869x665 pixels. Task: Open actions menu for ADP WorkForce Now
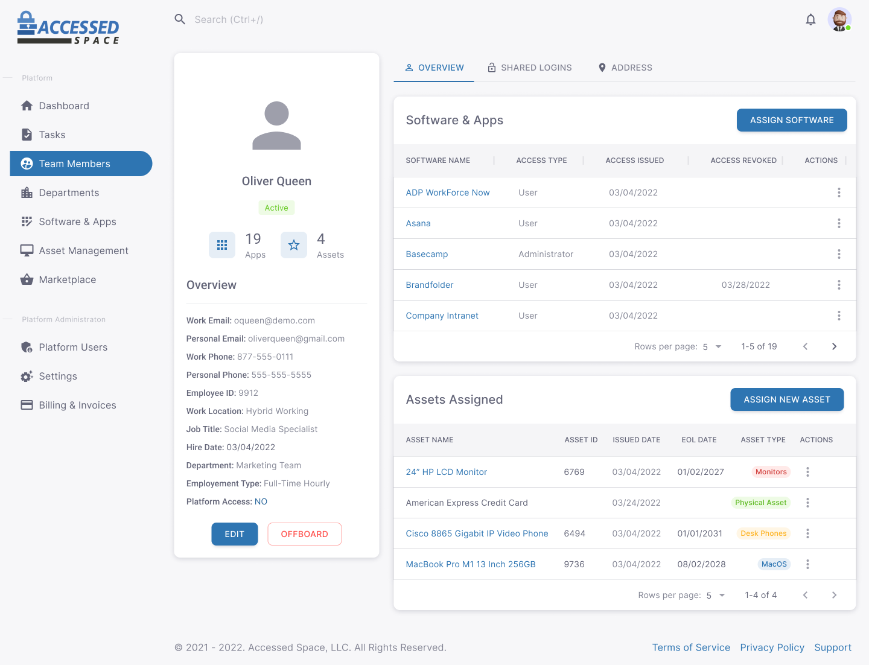pyautogui.click(x=839, y=192)
